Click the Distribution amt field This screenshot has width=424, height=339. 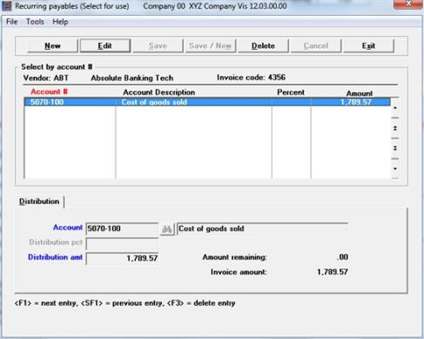tap(122, 258)
